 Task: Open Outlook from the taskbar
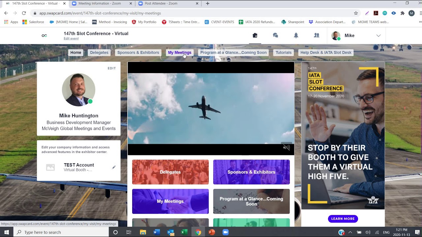pyautogui.click(x=170, y=232)
